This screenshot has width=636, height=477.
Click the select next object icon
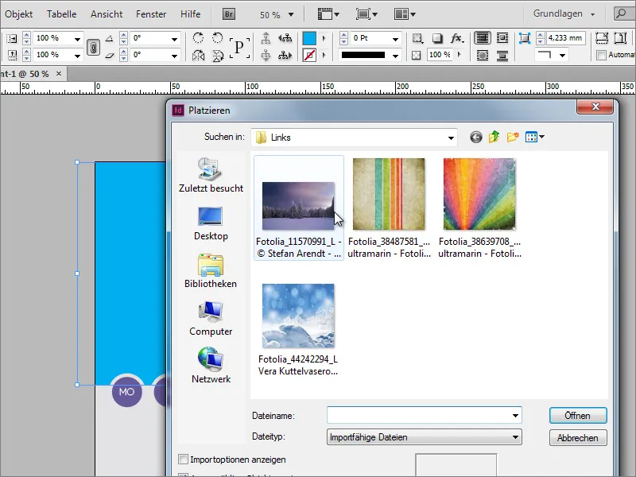click(x=285, y=55)
